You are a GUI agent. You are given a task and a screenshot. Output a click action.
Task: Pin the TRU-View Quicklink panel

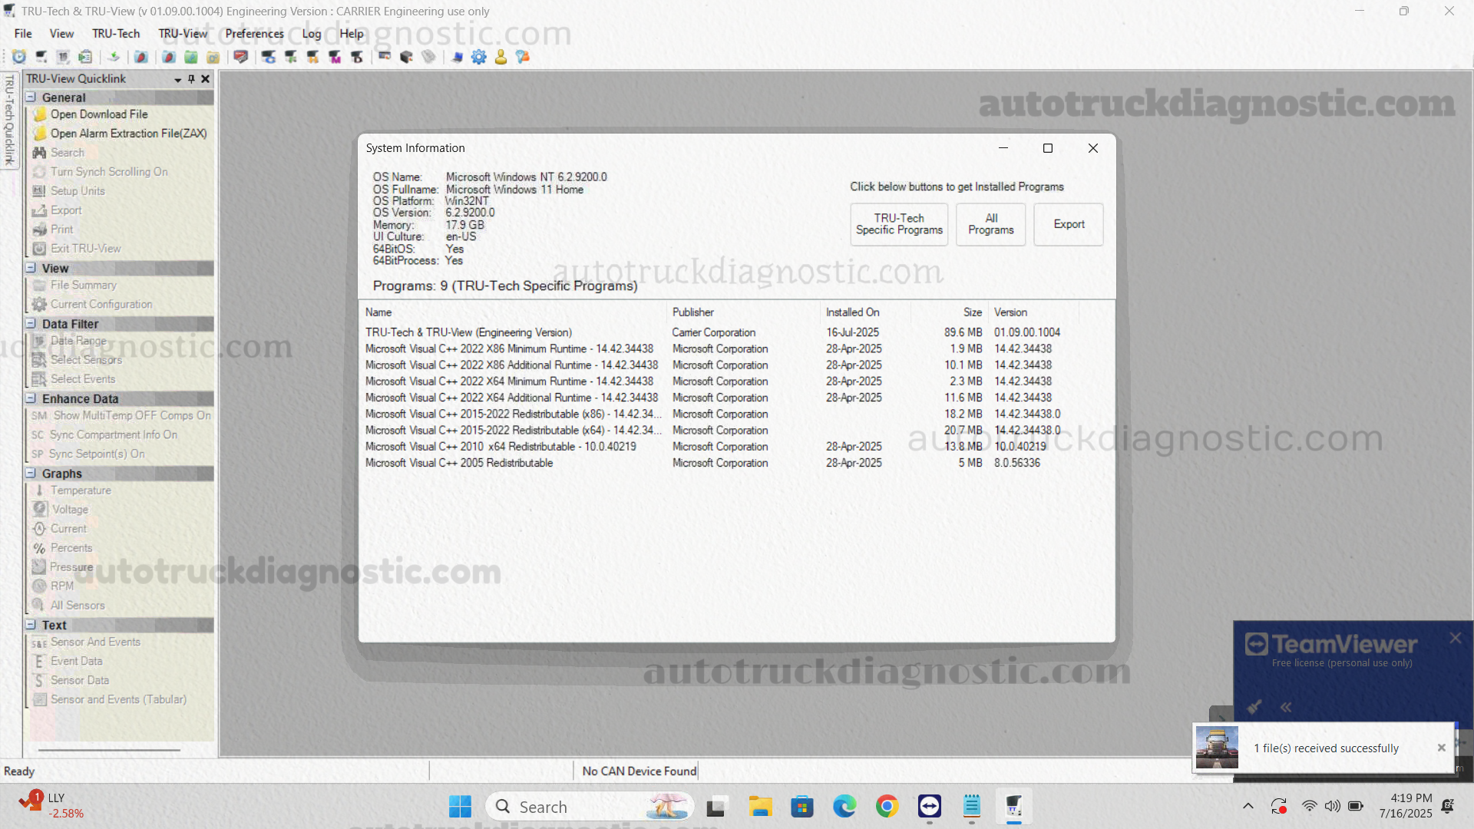click(x=191, y=79)
